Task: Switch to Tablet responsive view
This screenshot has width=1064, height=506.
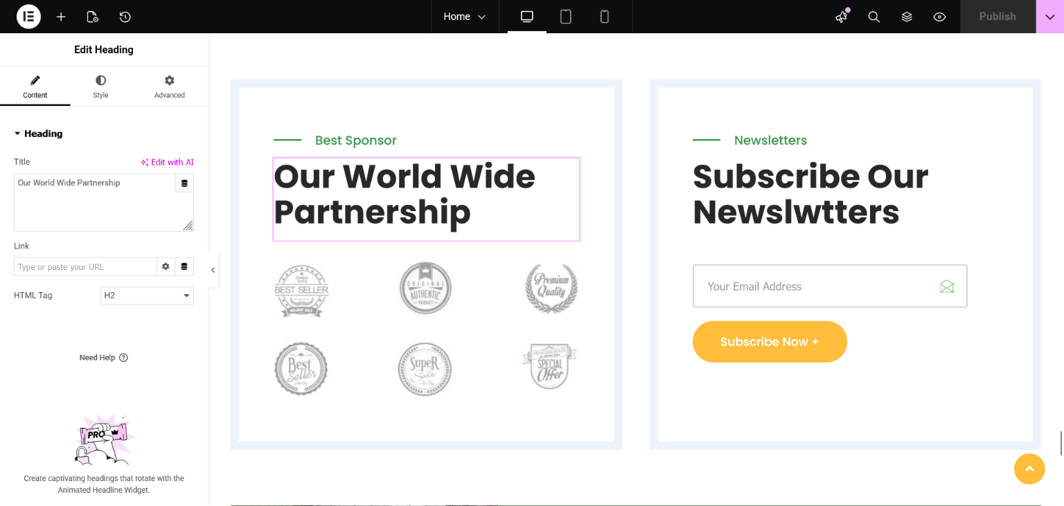Action: click(x=566, y=17)
